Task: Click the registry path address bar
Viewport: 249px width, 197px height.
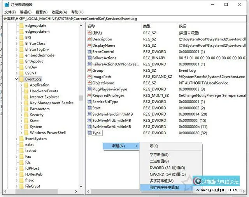Action: pyautogui.click(x=124, y=19)
